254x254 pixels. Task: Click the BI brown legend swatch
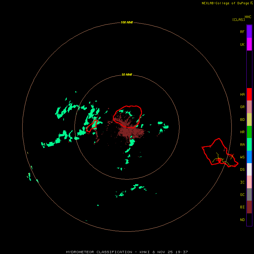[249, 207]
